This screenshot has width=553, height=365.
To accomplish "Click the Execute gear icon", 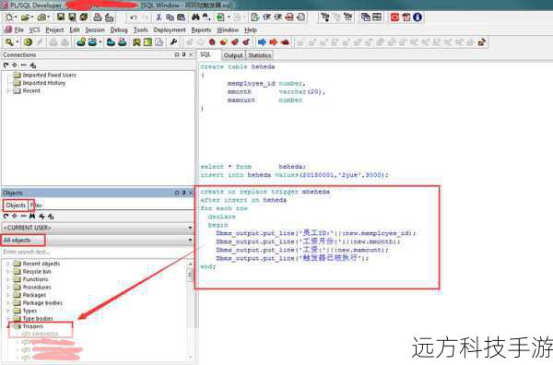I will pos(28,42).
